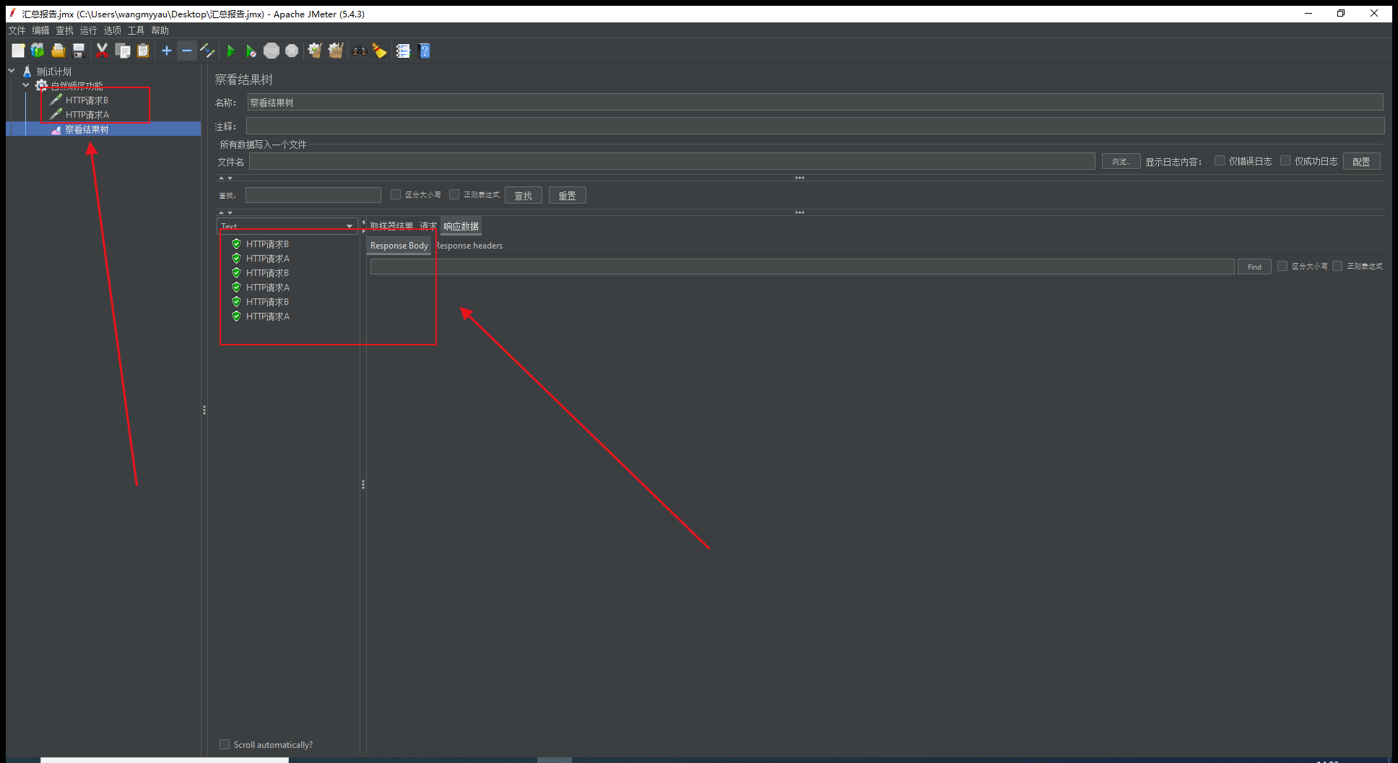Open 帮助 menu
The height and width of the screenshot is (763, 1398).
[x=160, y=30]
